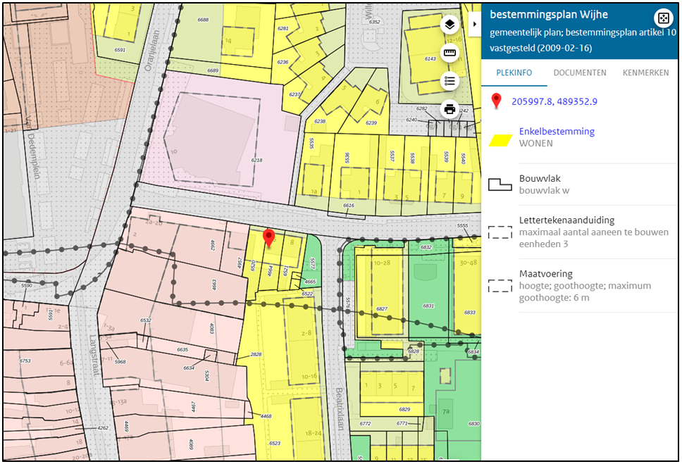The height and width of the screenshot is (464, 682).
Task: Click 'maximaal aantal aaneen te bouwen' text
Action: [594, 232]
